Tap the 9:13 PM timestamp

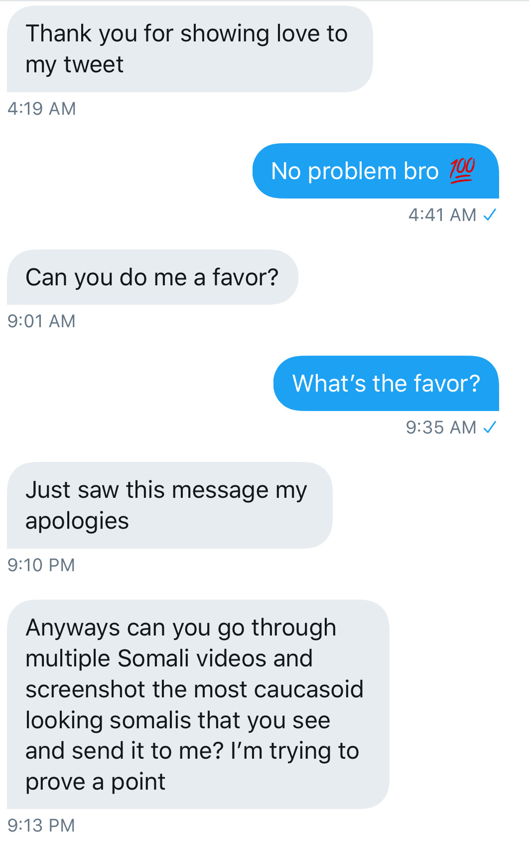[41, 826]
